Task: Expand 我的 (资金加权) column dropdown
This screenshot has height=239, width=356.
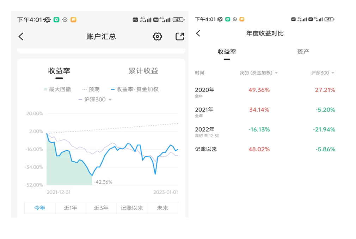Action: point(259,73)
